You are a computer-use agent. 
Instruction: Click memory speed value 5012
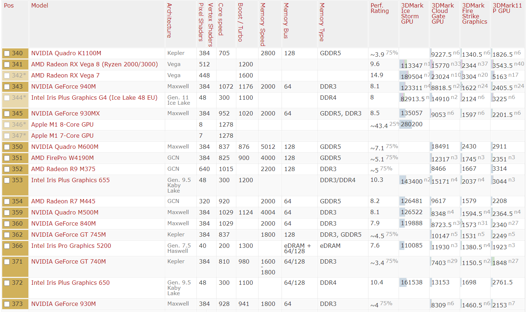pos(268,147)
